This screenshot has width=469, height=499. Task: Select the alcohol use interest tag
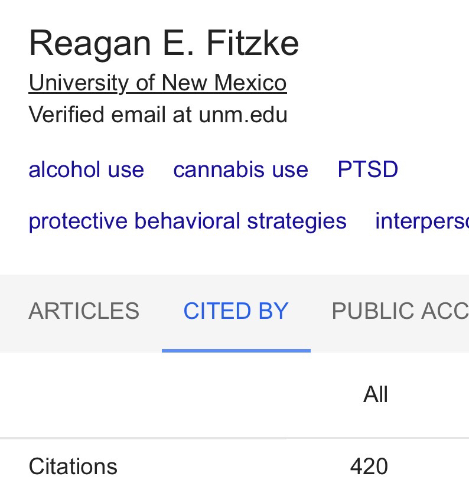tap(86, 169)
